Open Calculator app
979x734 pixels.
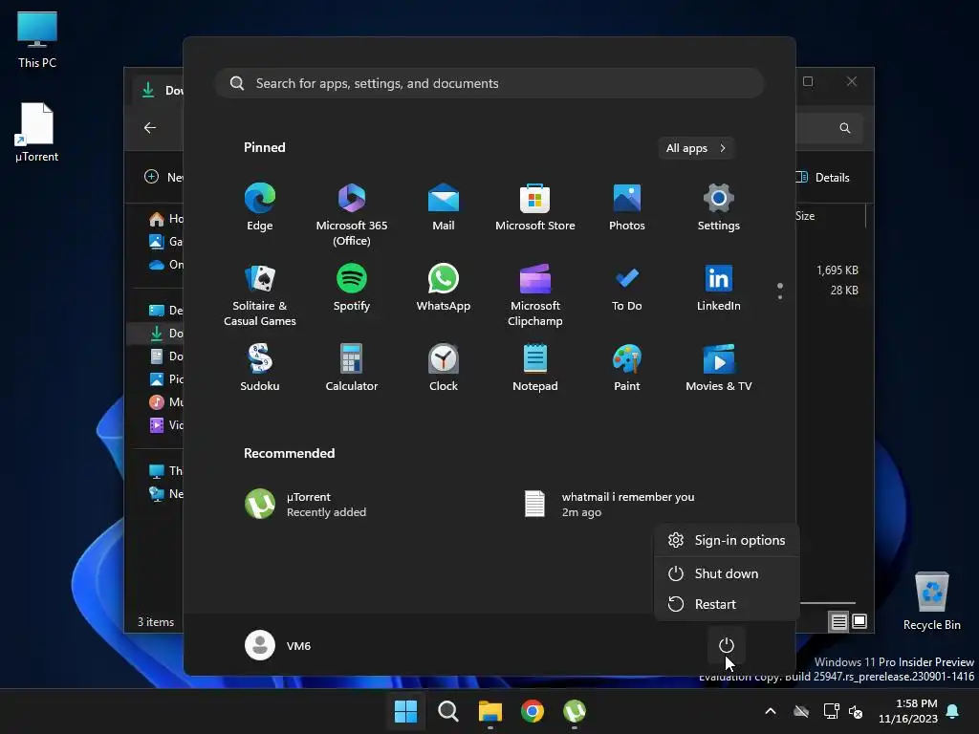[352, 368]
